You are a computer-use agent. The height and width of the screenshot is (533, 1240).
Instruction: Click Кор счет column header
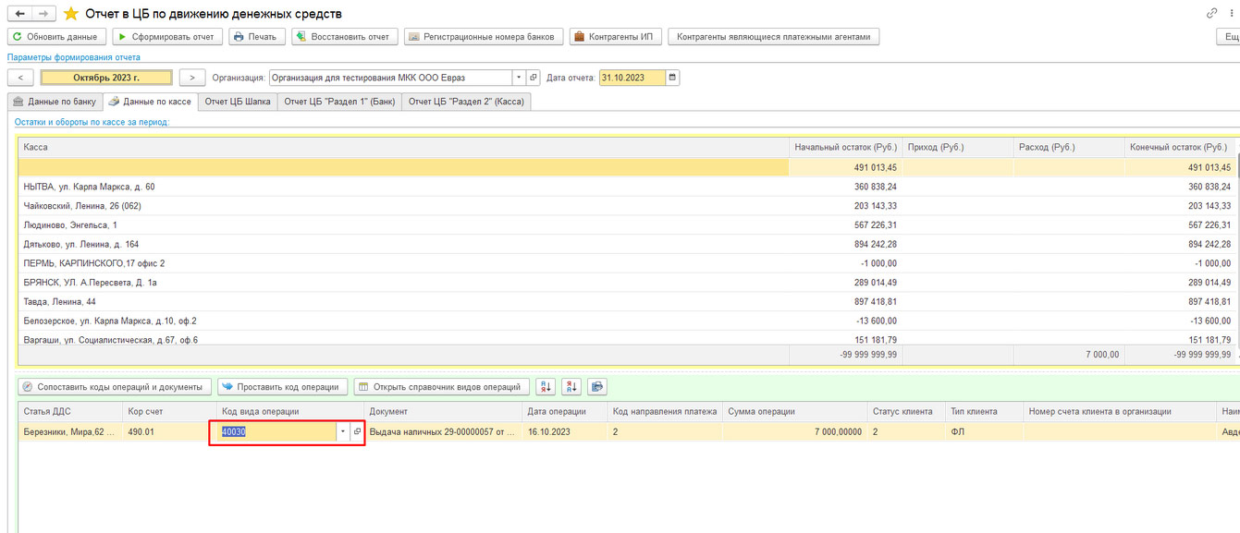pos(170,411)
